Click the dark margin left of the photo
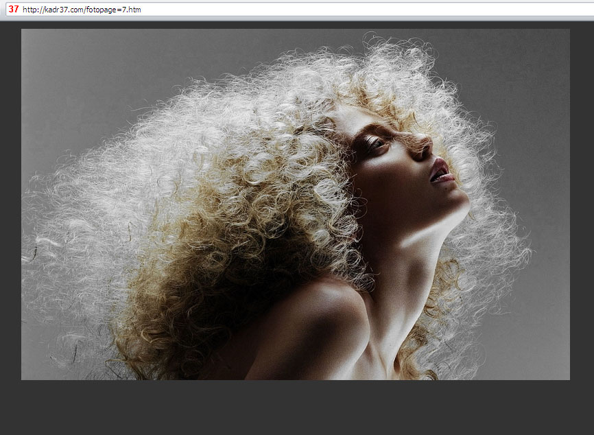Image resolution: width=594 pixels, height=435 pixels. coord(10,206)
